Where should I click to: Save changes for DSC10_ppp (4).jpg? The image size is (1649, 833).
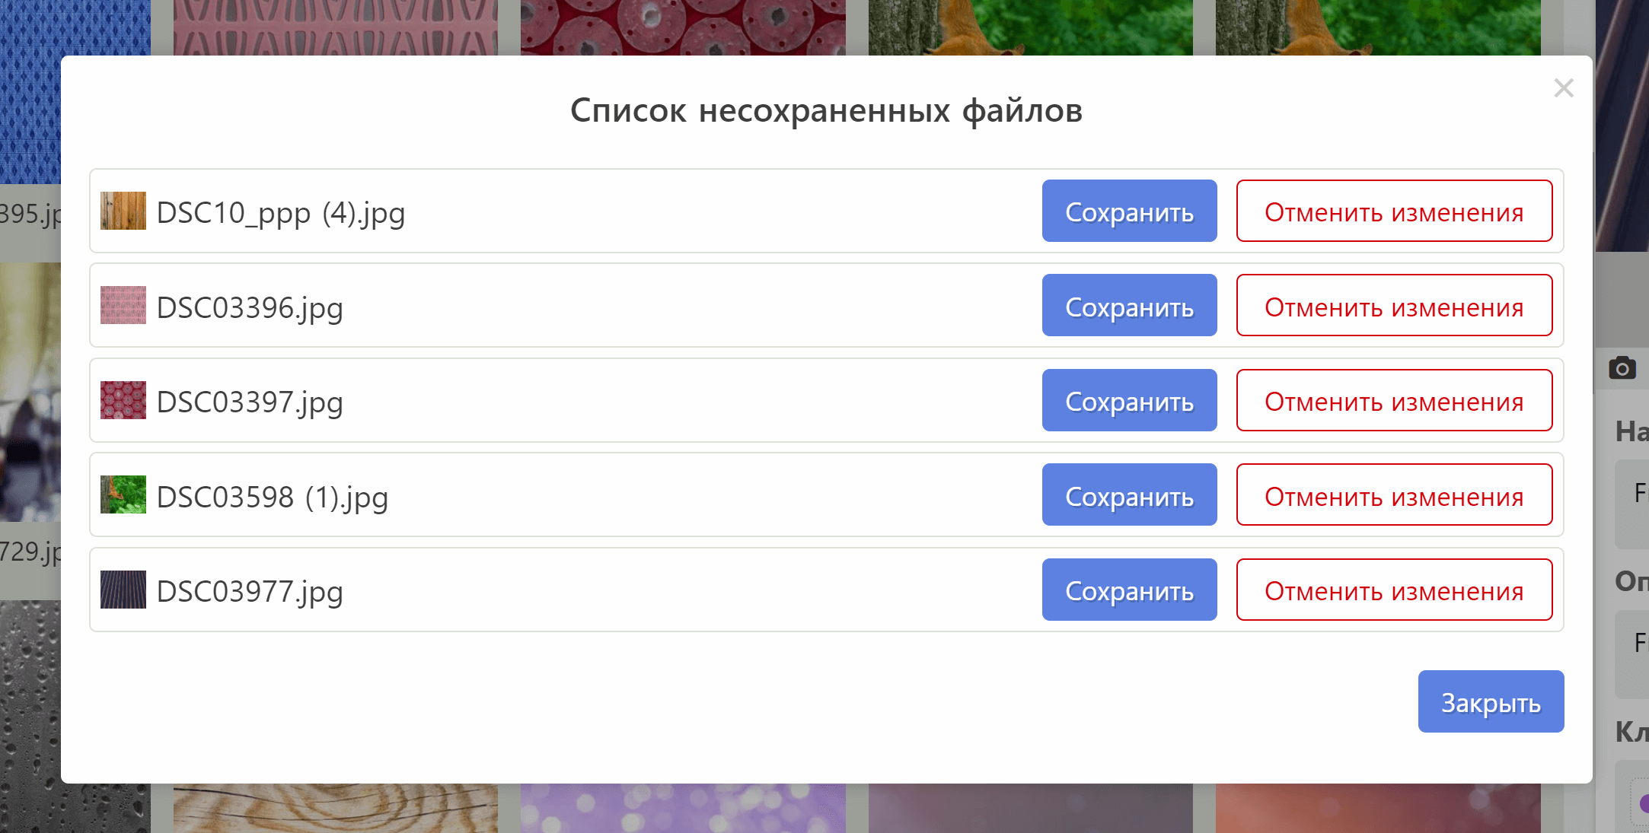(x=1130, y=211)
